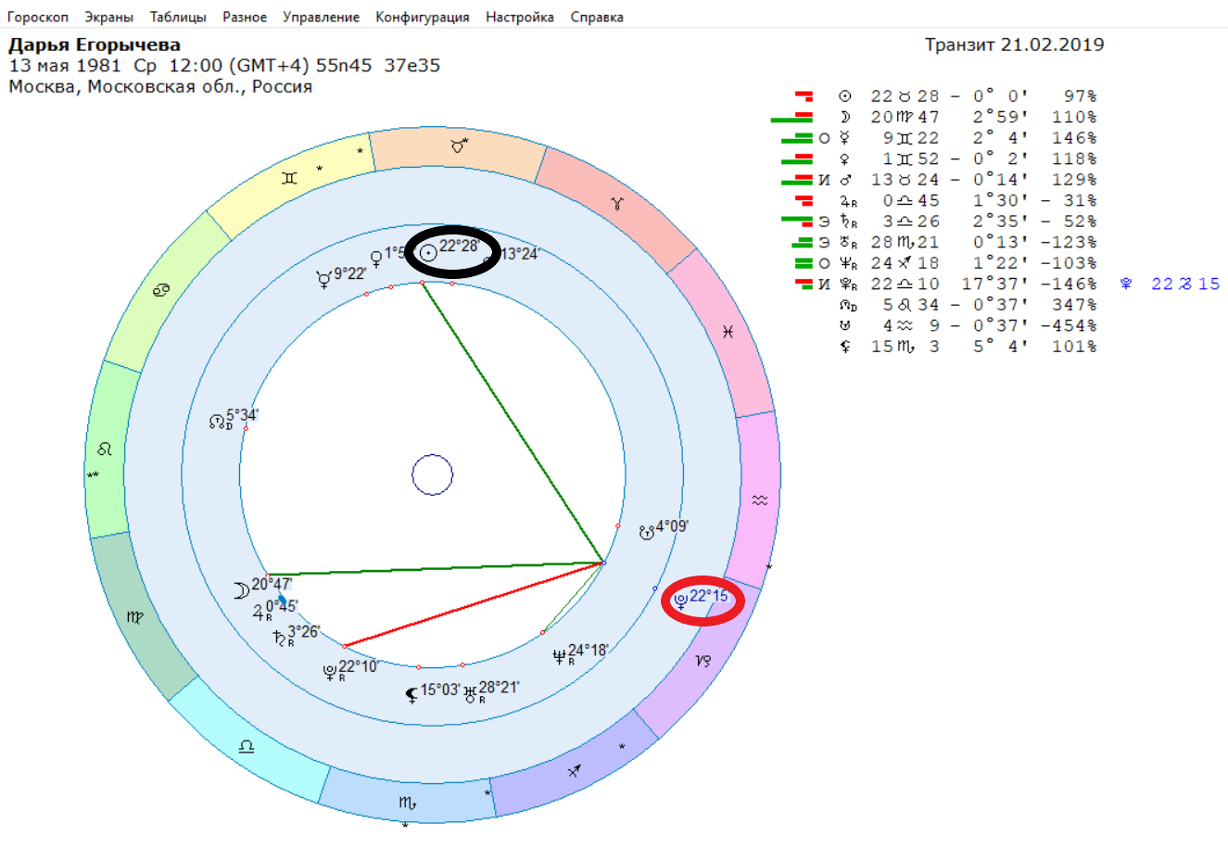Click the small circle at the chart center
Image resolution: width=1228 pixels, height=848 pixels.
[432, 475]
